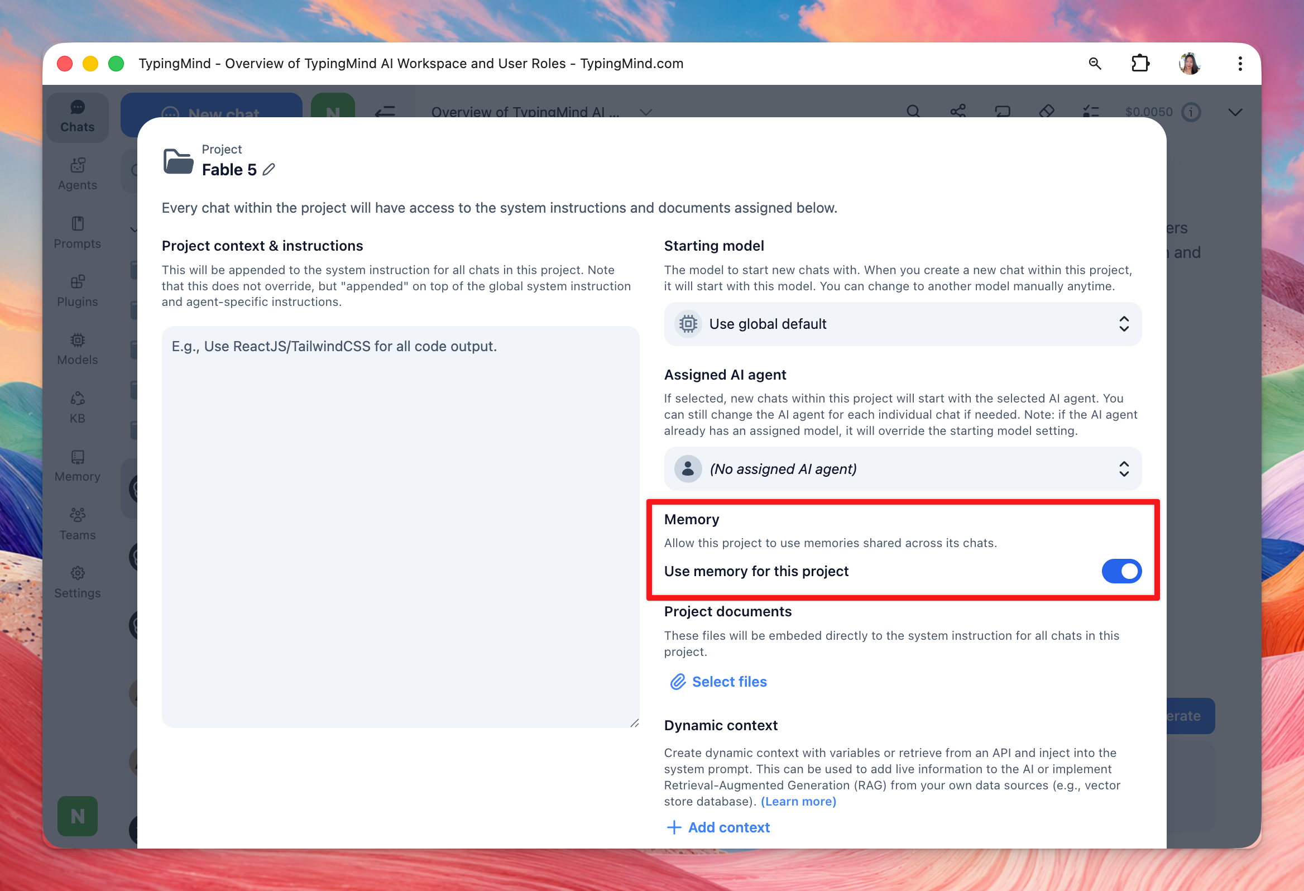Open the browser three-dot menu
Viewport: 1304px width, 891px height.
[1240, 64]
